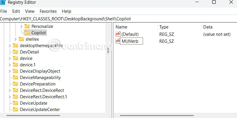
Task: Expand the DeviceDisplayObject key
Action: point(10,71)
